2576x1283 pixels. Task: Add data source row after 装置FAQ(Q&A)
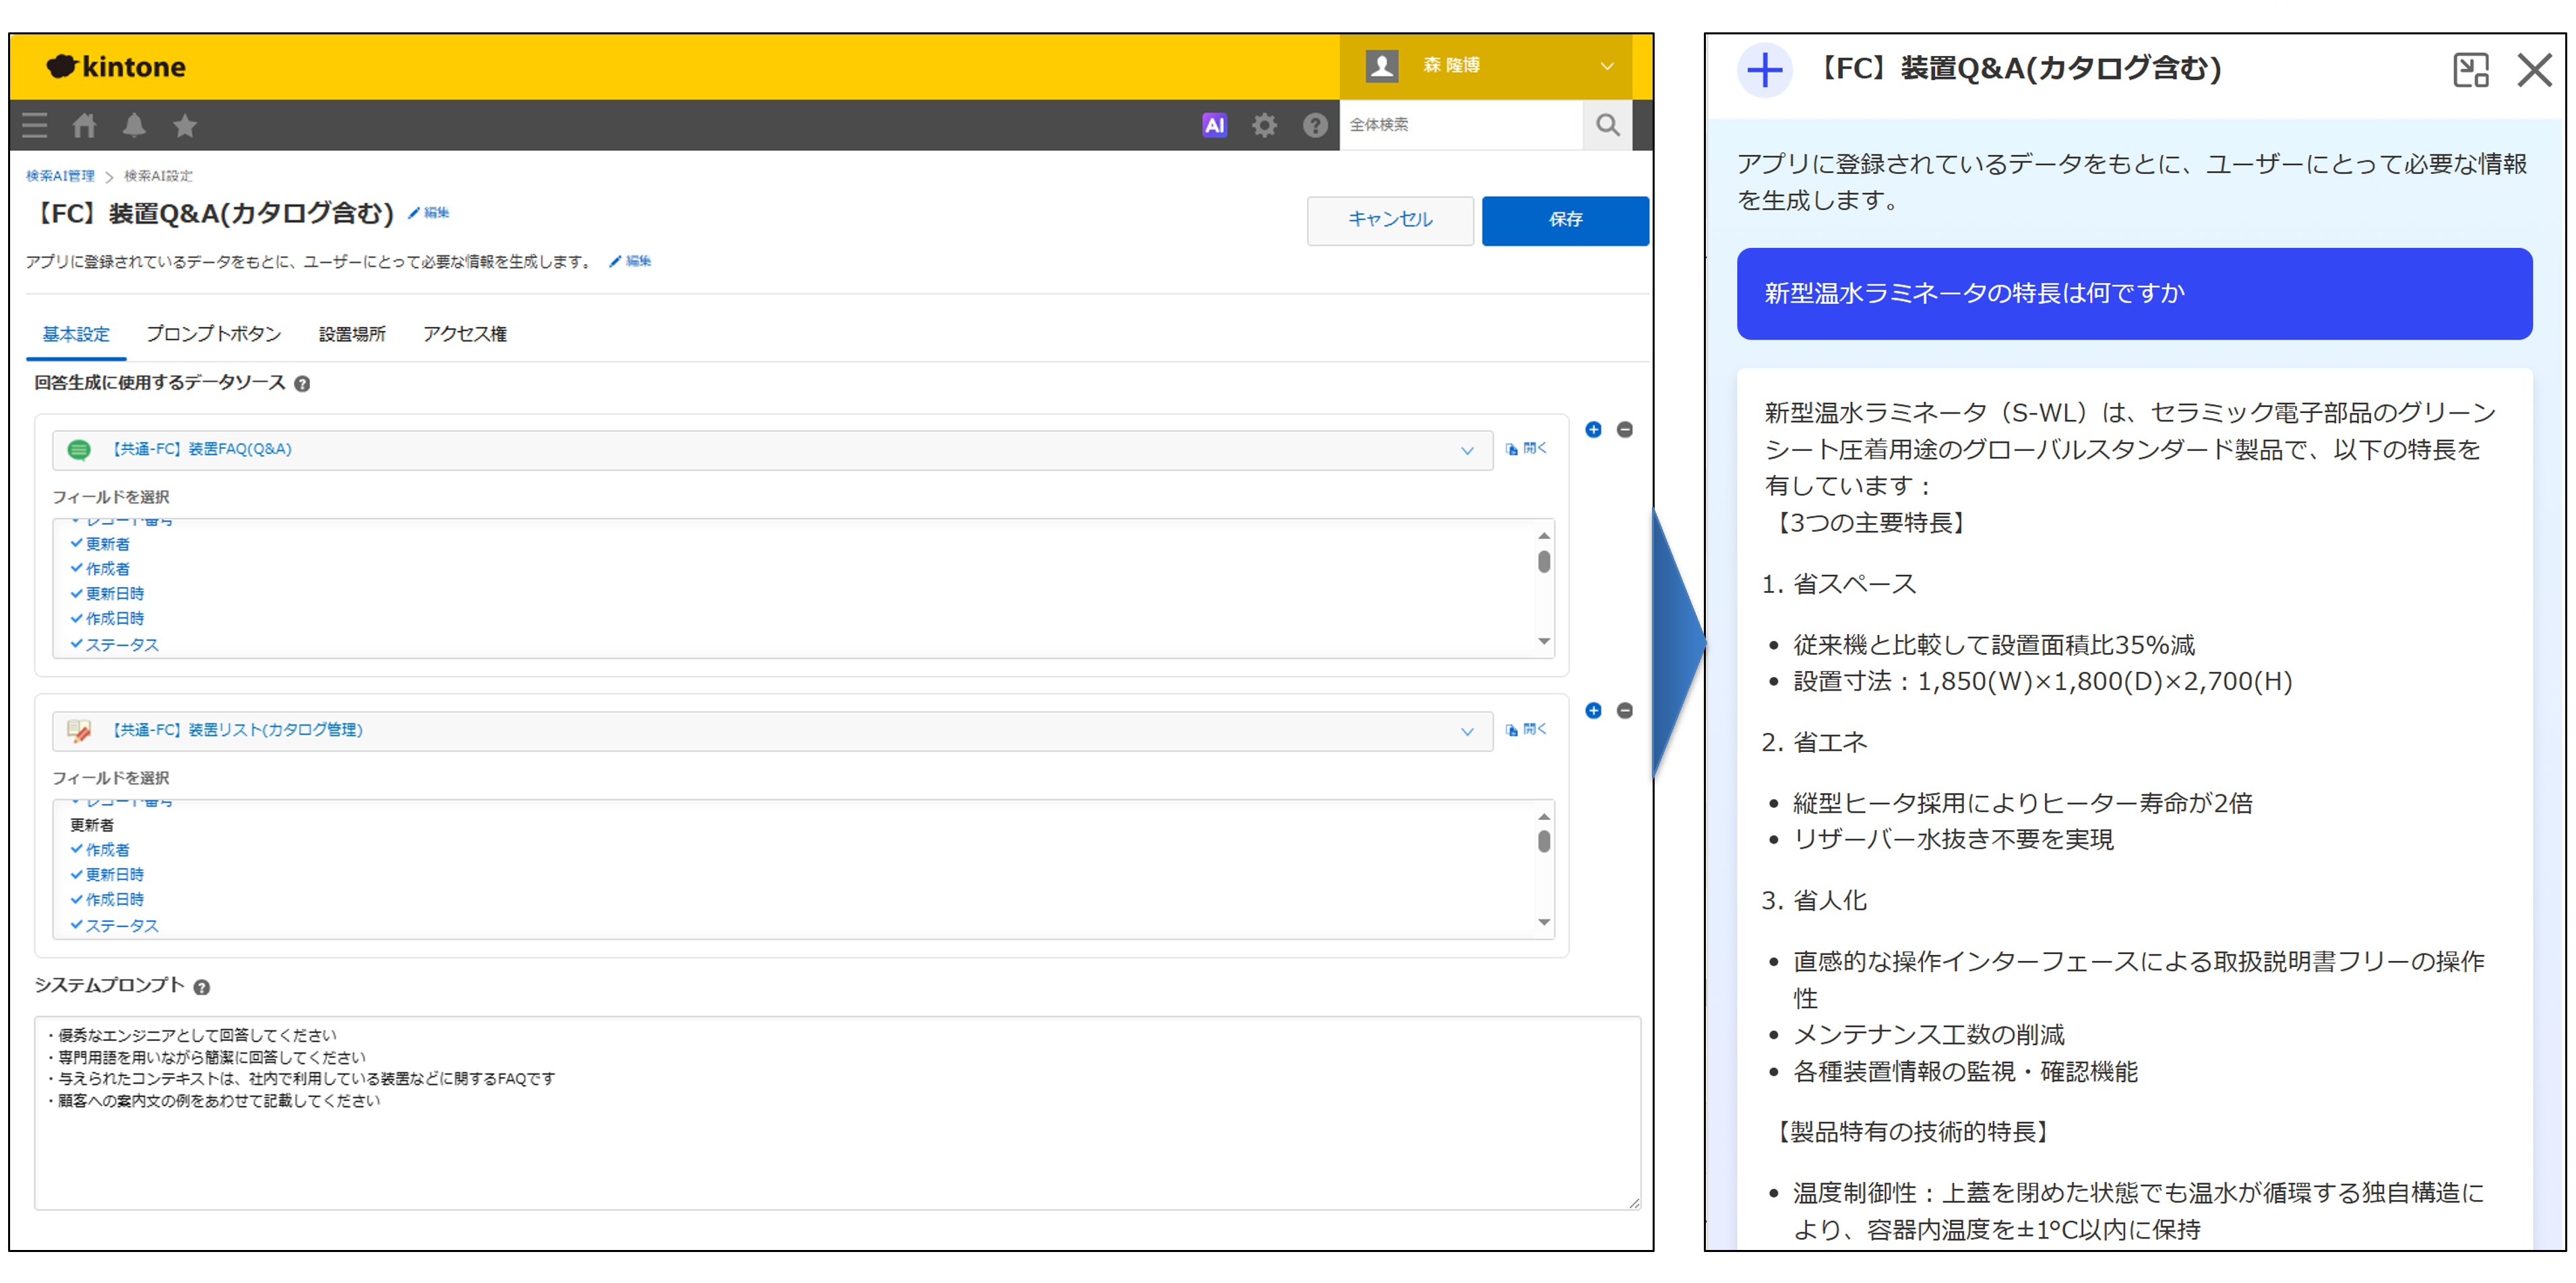(1593, 430)
